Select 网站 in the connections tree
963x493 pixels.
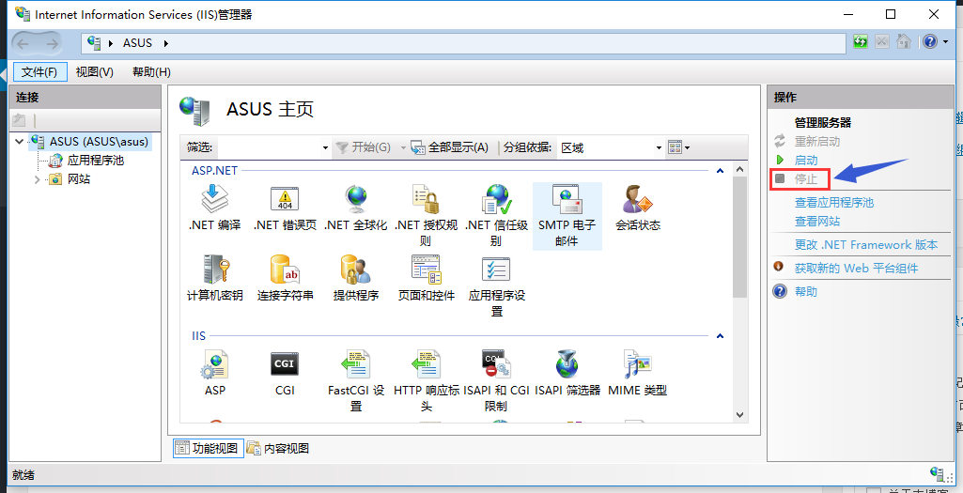[x=79, y=179]
